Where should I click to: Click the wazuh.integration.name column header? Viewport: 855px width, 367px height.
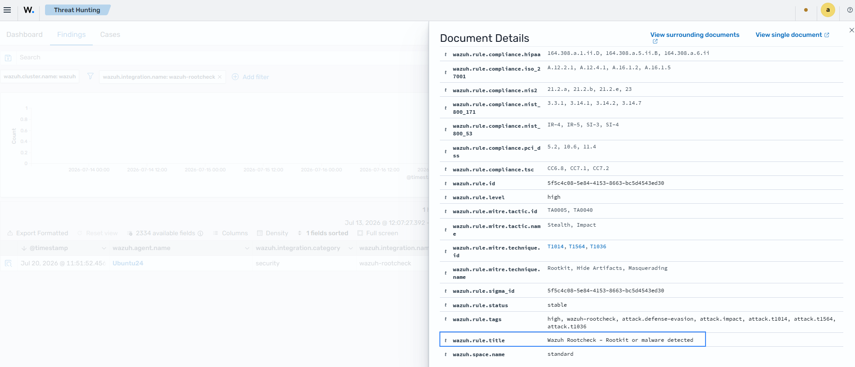click(394, 248)
